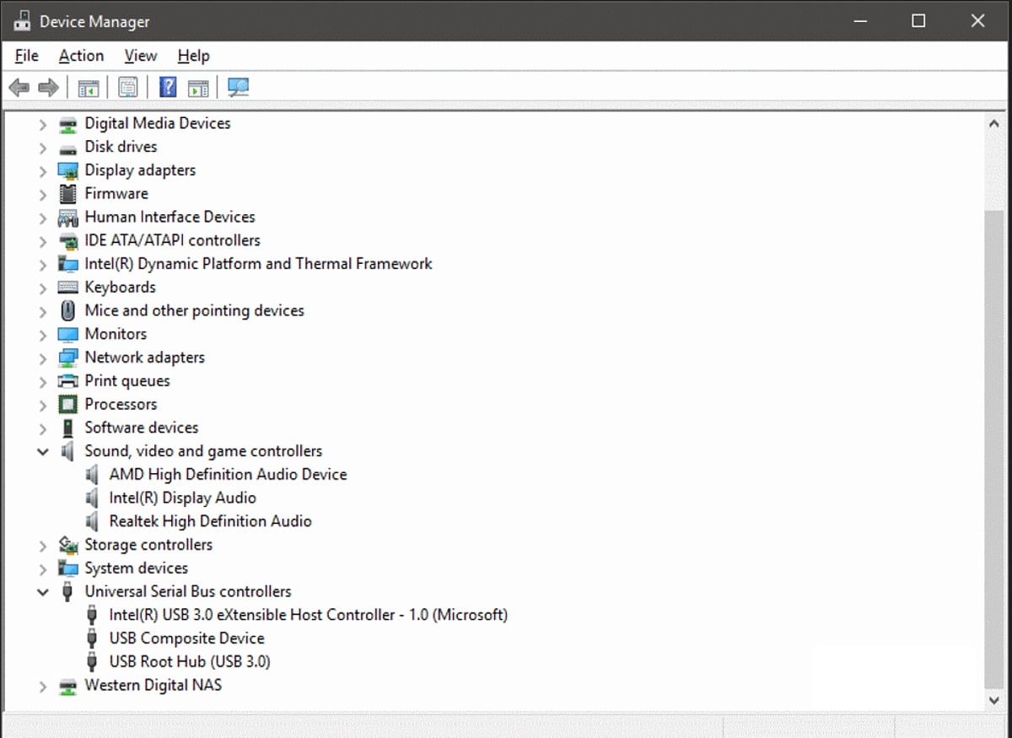Click the speaker icon beside Realtek High Definition Audio
The width and height of the screenshot is (1012, 738).
tap(92, 522)
